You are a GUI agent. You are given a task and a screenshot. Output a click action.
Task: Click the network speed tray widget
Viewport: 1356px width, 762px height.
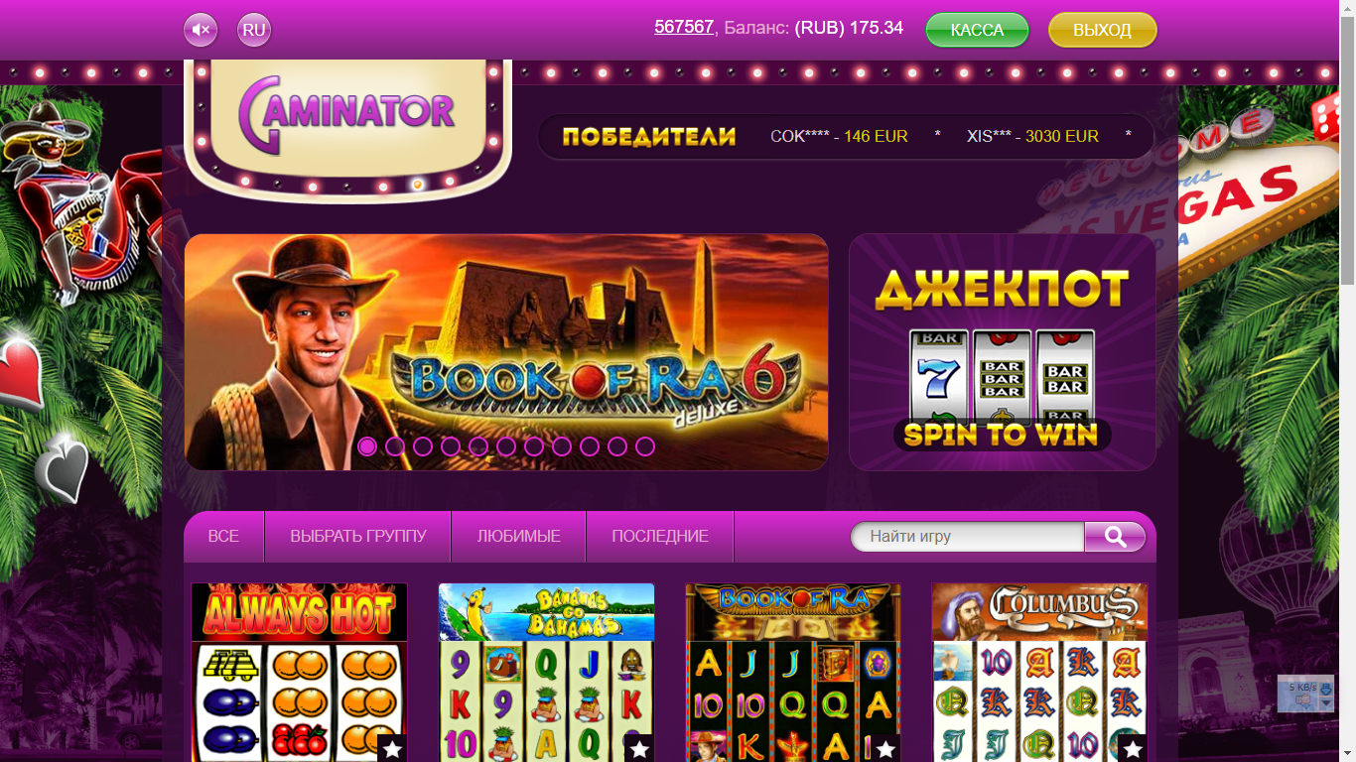(x=1305, y=694)
